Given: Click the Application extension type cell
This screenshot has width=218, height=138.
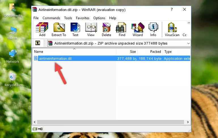Looking at the screenshot, I should pos(177,58).
